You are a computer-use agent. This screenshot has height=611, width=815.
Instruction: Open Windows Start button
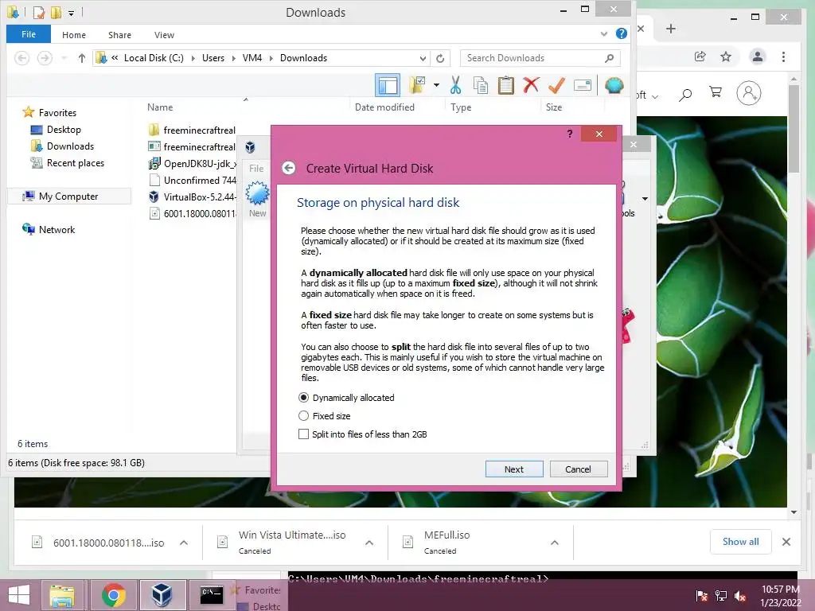(19, 595)
